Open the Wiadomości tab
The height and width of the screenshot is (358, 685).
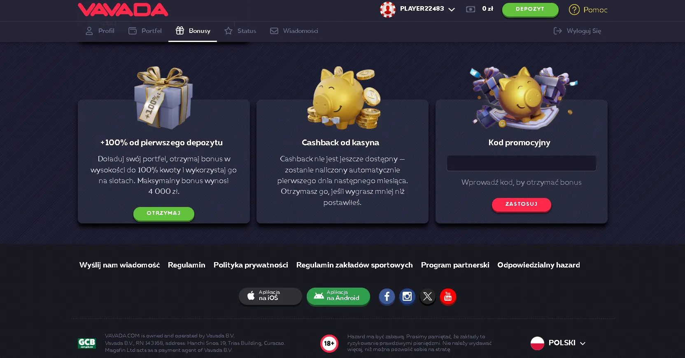pyautogui.click(x=294, y=31)
